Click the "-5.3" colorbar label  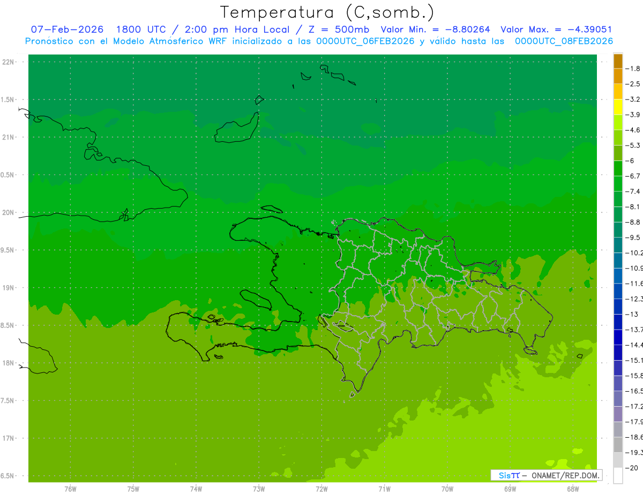633,146
